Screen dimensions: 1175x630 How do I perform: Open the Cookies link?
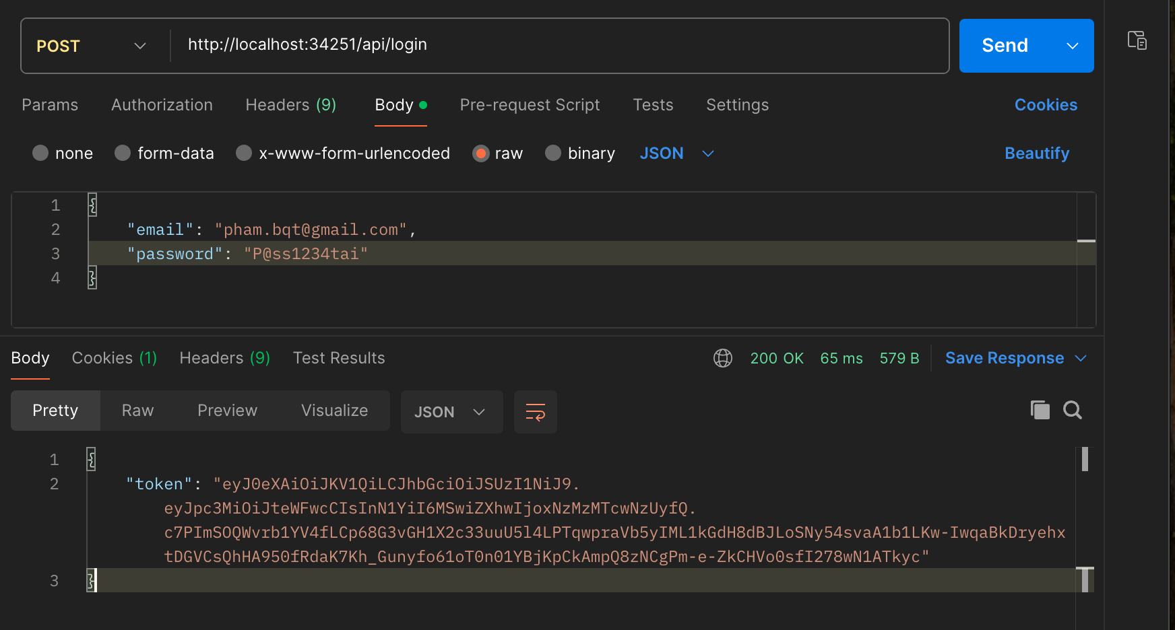1046,105
